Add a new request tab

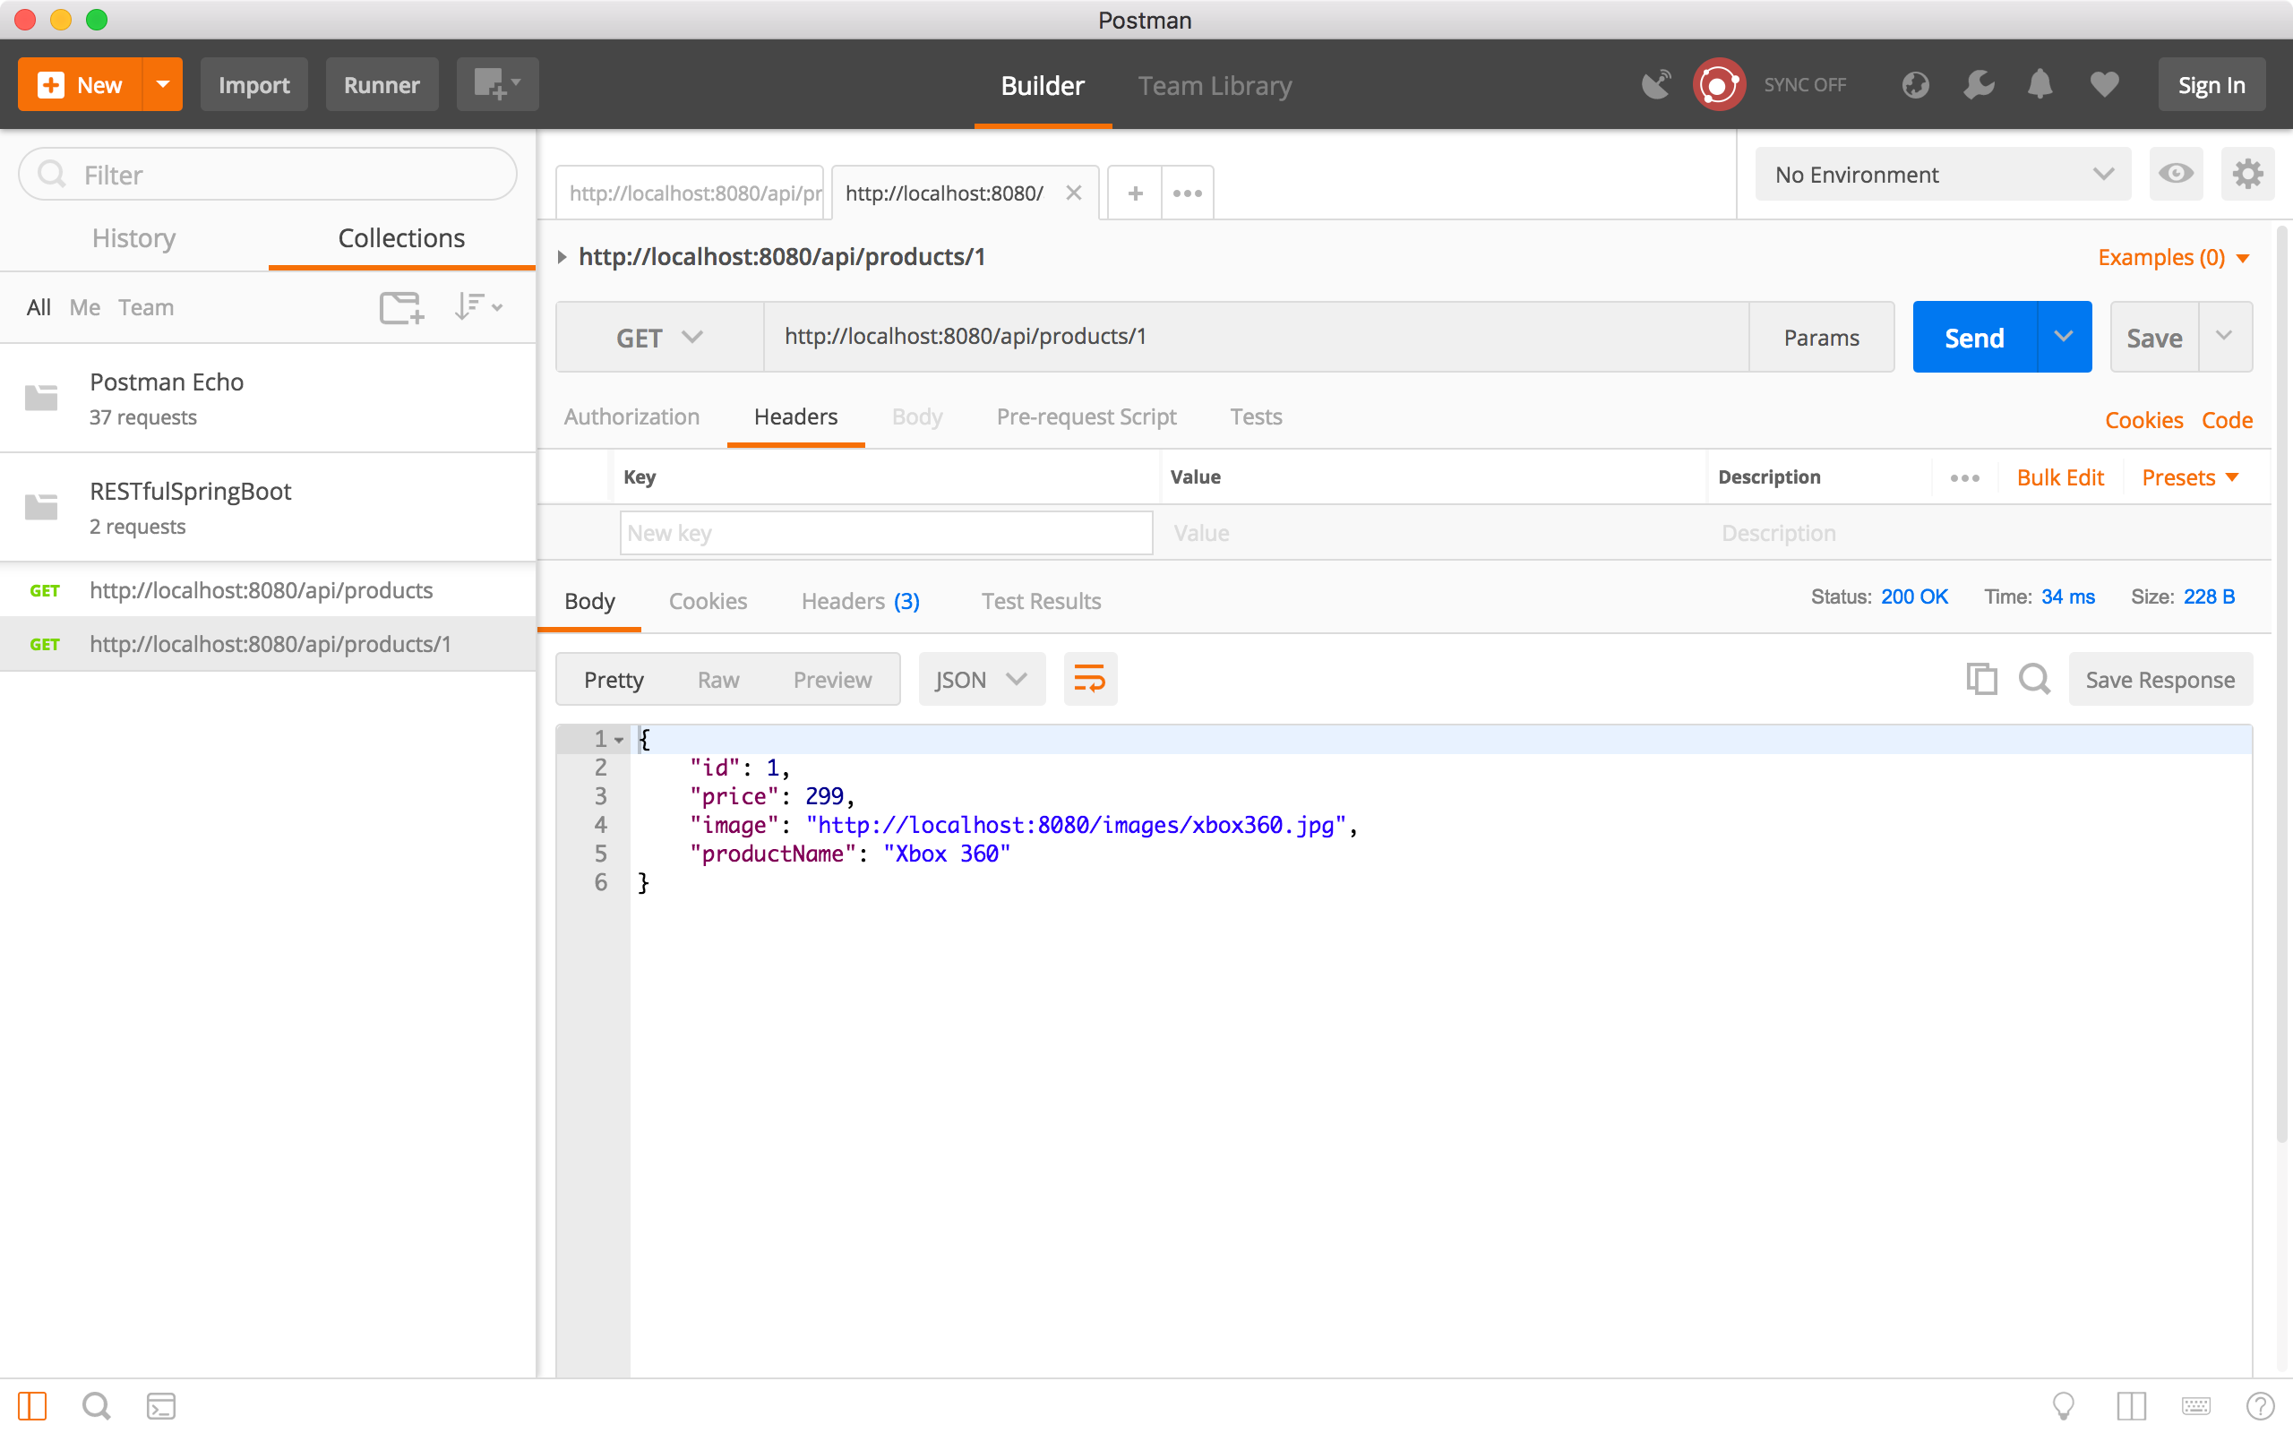tap(1134, 193)
